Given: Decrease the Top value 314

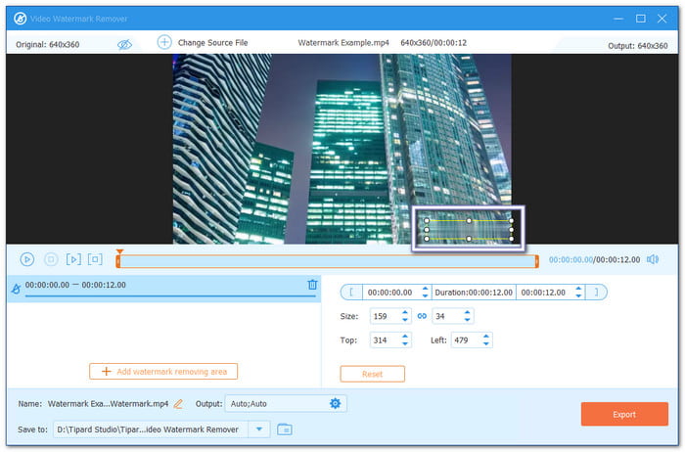Looking at the screenshot, I should [x=405, y=343].
